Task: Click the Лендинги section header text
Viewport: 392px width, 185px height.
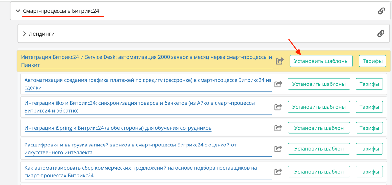Action: coord(41,34)
